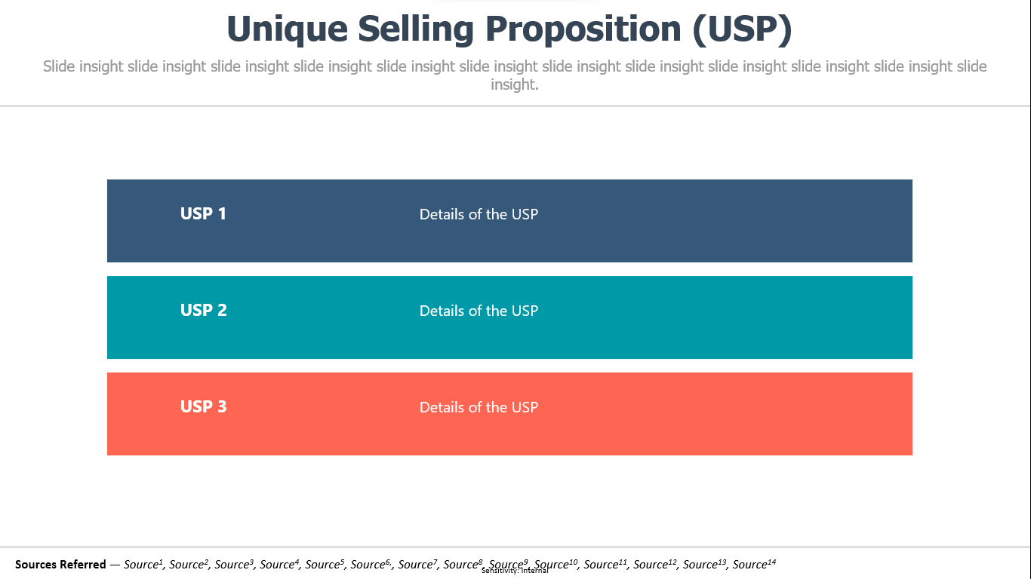Viewport: 1031px width, 579px height.
Task: Open Source 1 reference in footer
Action: point(143,564)
